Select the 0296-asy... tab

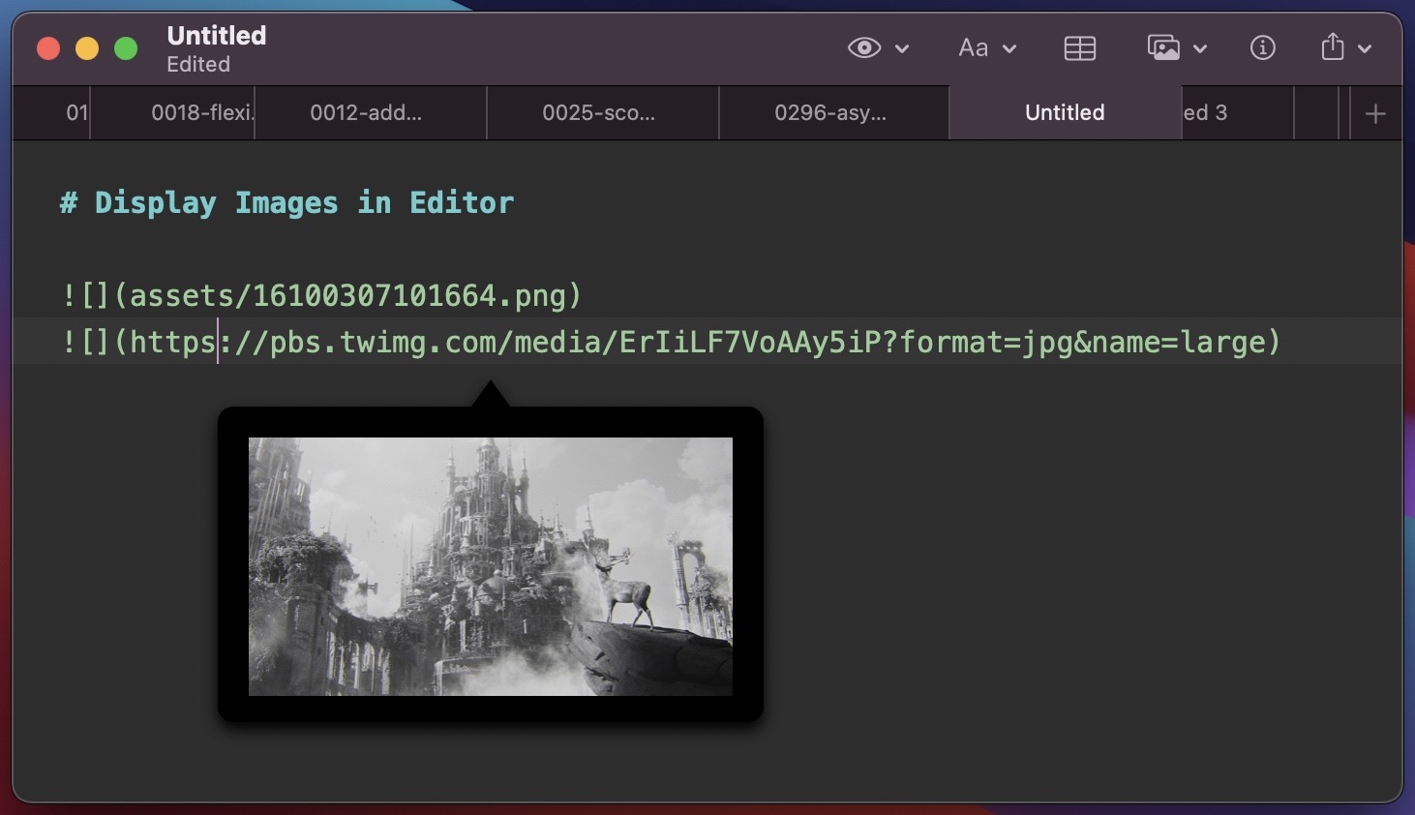[x=829, y=113]
